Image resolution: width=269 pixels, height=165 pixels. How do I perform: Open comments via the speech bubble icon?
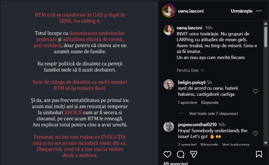pos(181,154)
